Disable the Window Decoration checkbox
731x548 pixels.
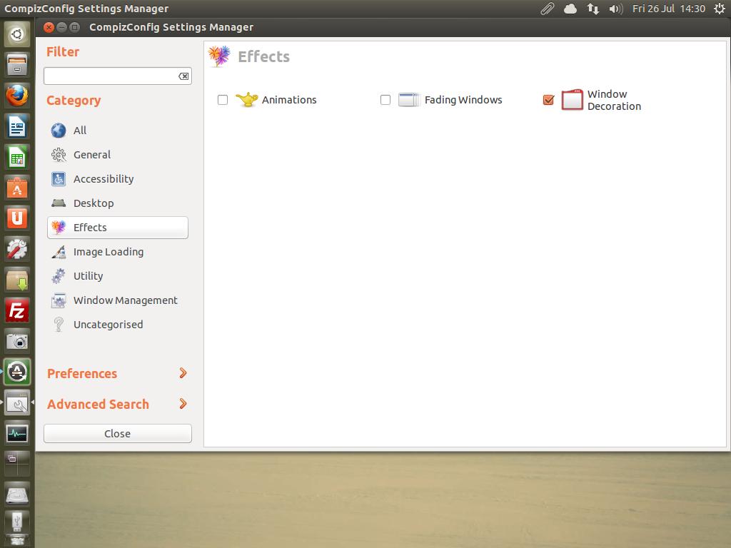click(548, 100)
